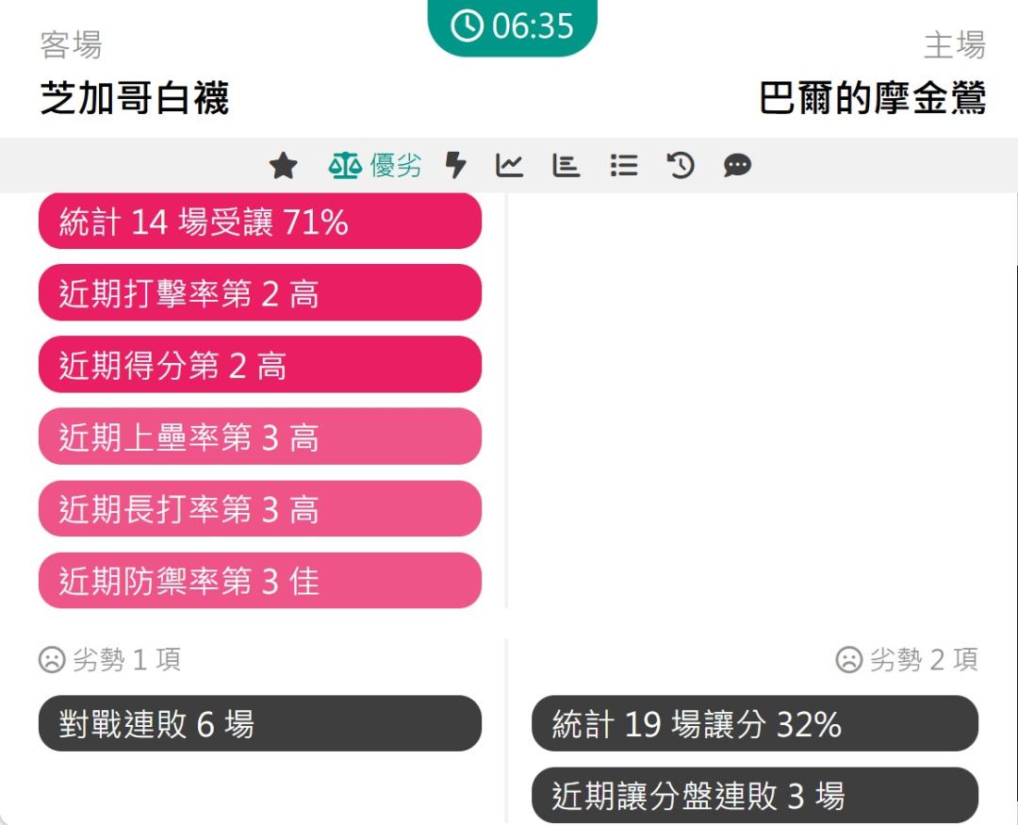
Task: Click the 劣勢 2 項 label
Action: 907,660
